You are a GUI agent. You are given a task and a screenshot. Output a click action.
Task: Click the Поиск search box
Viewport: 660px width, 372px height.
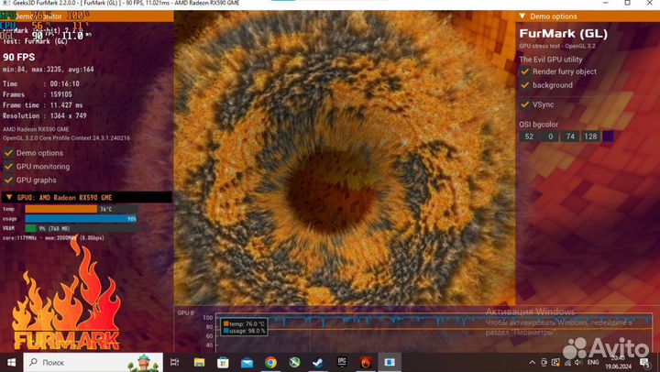[93, 362]
